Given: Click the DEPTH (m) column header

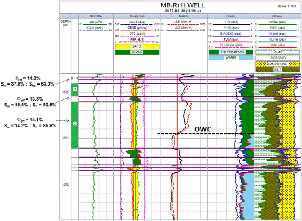Looking at the screenshot, I should click(66, 23).
